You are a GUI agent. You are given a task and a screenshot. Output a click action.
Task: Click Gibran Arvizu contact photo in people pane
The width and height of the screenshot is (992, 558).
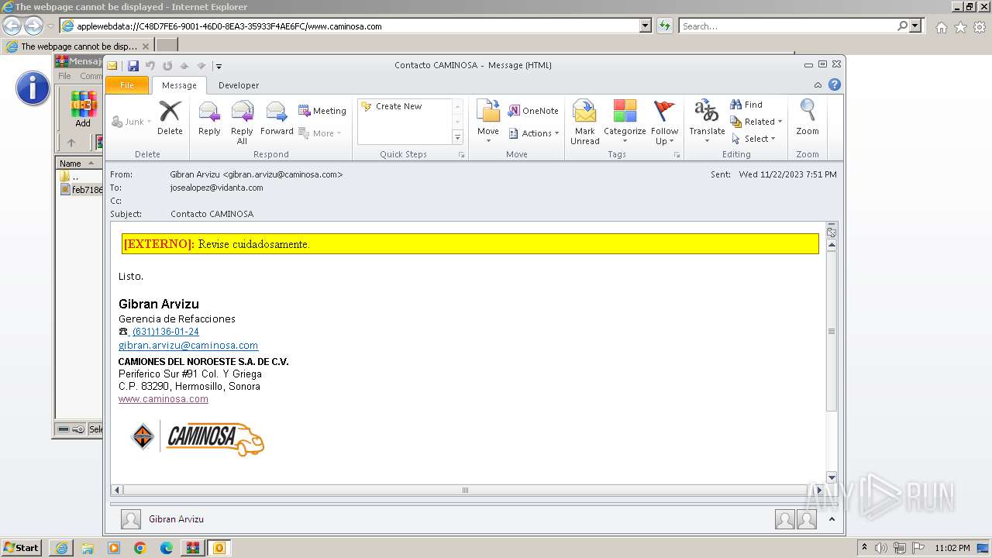(131, 519)
